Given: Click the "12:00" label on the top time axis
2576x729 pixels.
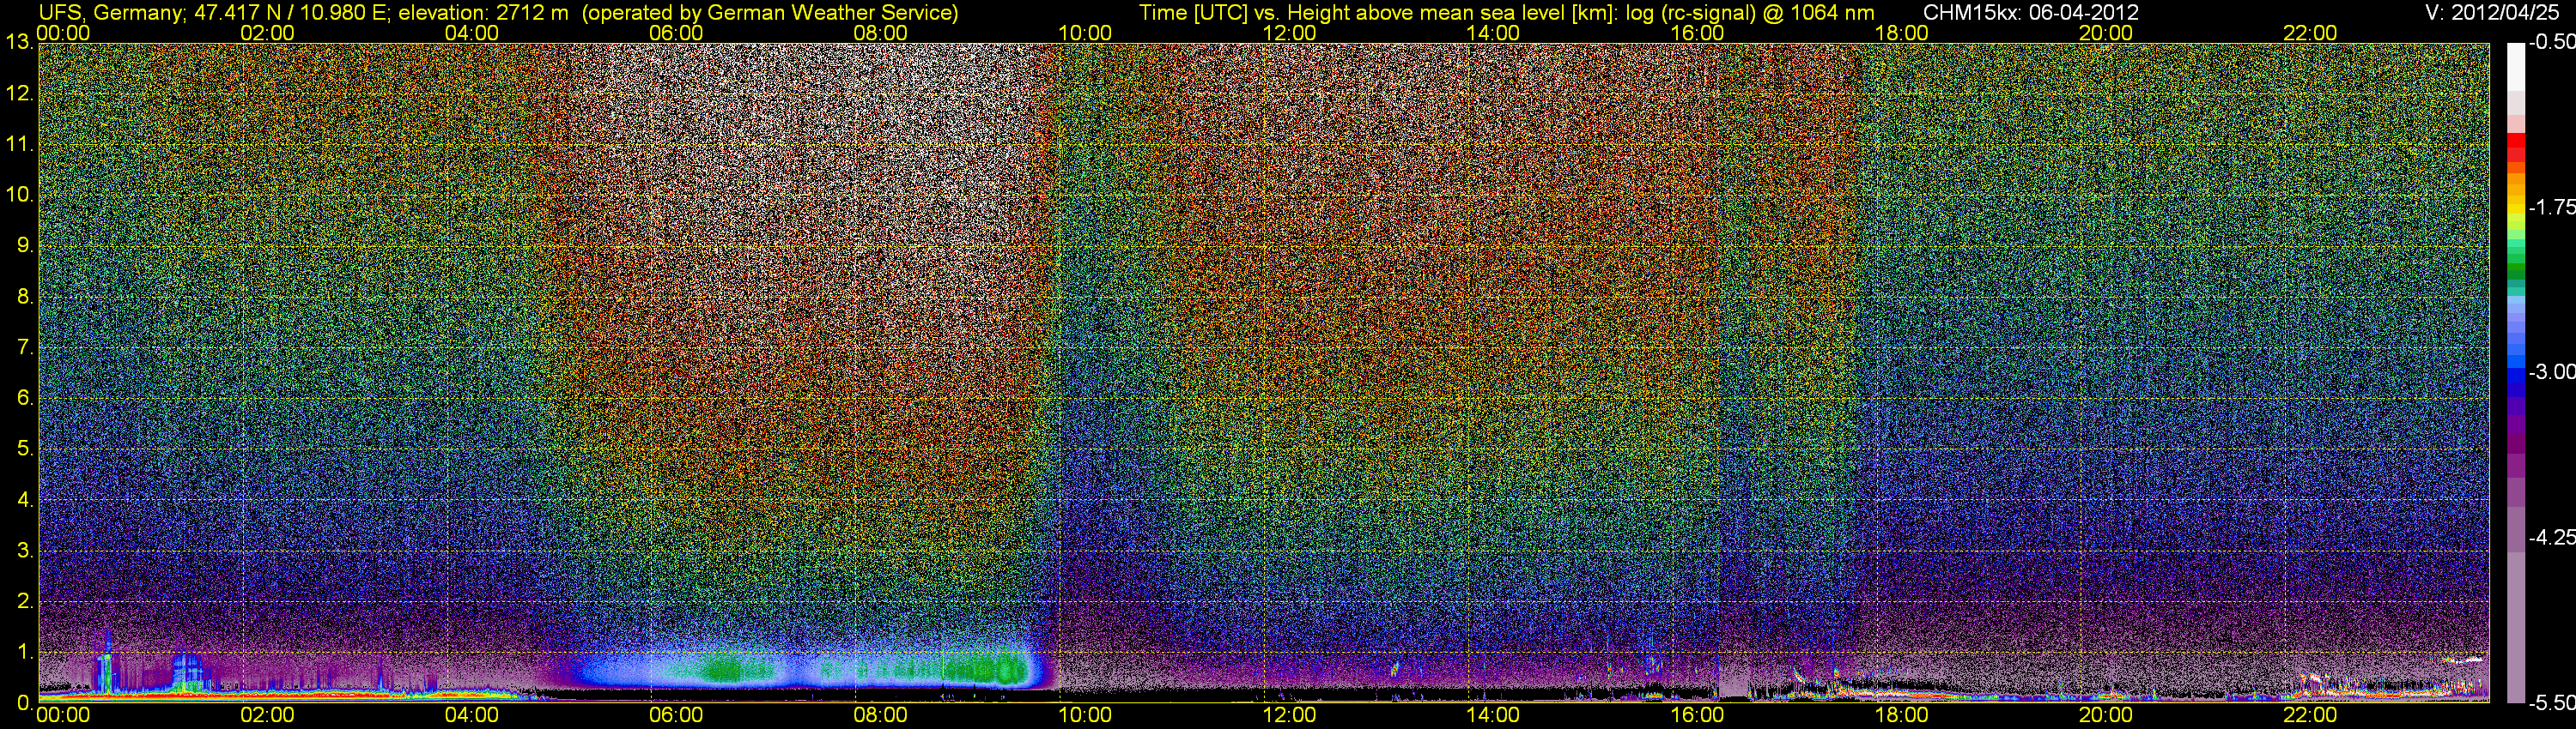Looking at the screenshot, I should 1289,33.
